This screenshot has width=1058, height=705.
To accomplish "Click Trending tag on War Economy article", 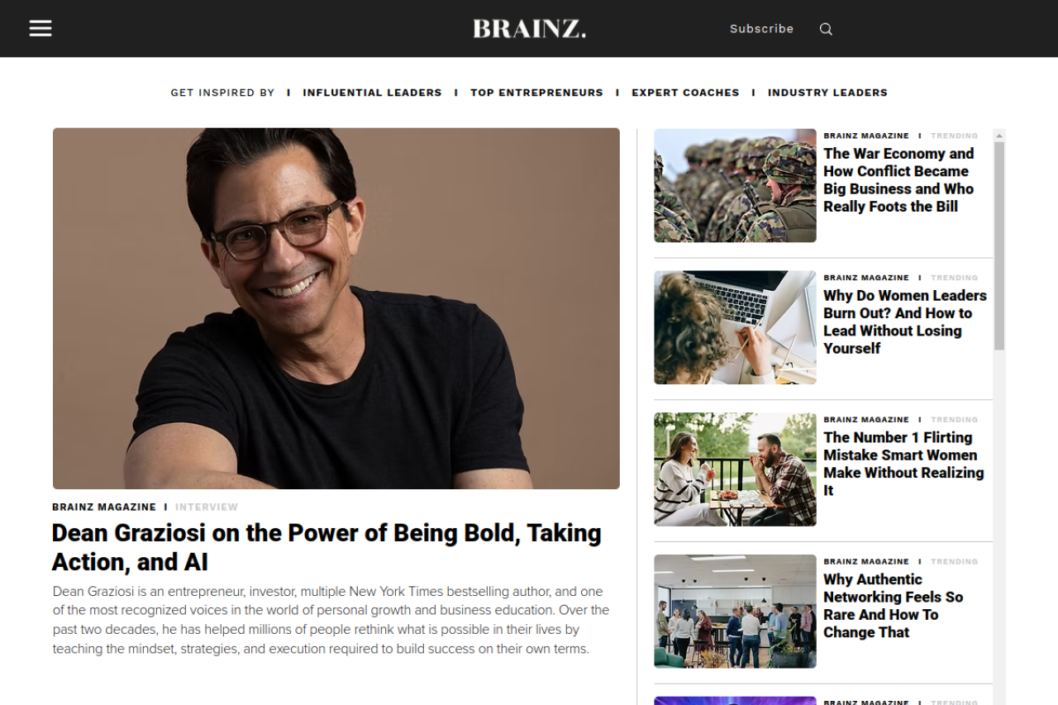I will (954, 136).
